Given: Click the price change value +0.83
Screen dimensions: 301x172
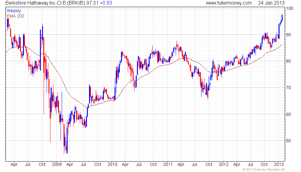Looking at the screenshot, I should 106,3.
